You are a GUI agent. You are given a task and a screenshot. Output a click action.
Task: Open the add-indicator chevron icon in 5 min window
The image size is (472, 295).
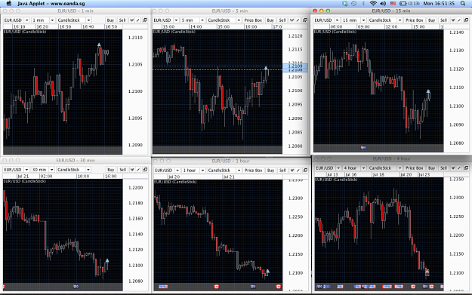pyautogui.click(x=292, y=20)
